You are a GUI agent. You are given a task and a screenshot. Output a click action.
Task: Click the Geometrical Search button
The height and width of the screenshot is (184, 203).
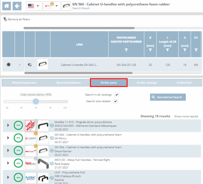tap(168, 97)
